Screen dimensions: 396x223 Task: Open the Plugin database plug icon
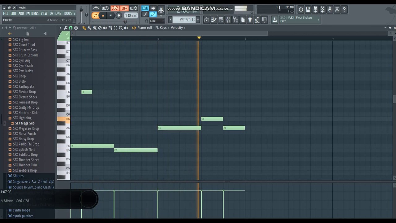(250, 20)
